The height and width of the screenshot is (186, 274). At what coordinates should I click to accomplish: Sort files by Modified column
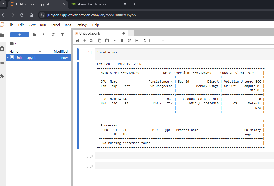click(x=58, y=51)
